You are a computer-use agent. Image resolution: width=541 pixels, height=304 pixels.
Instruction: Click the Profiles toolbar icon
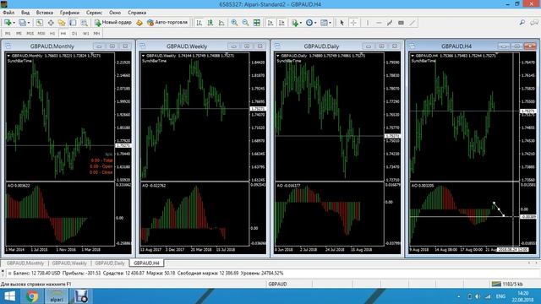pos(22,23)
